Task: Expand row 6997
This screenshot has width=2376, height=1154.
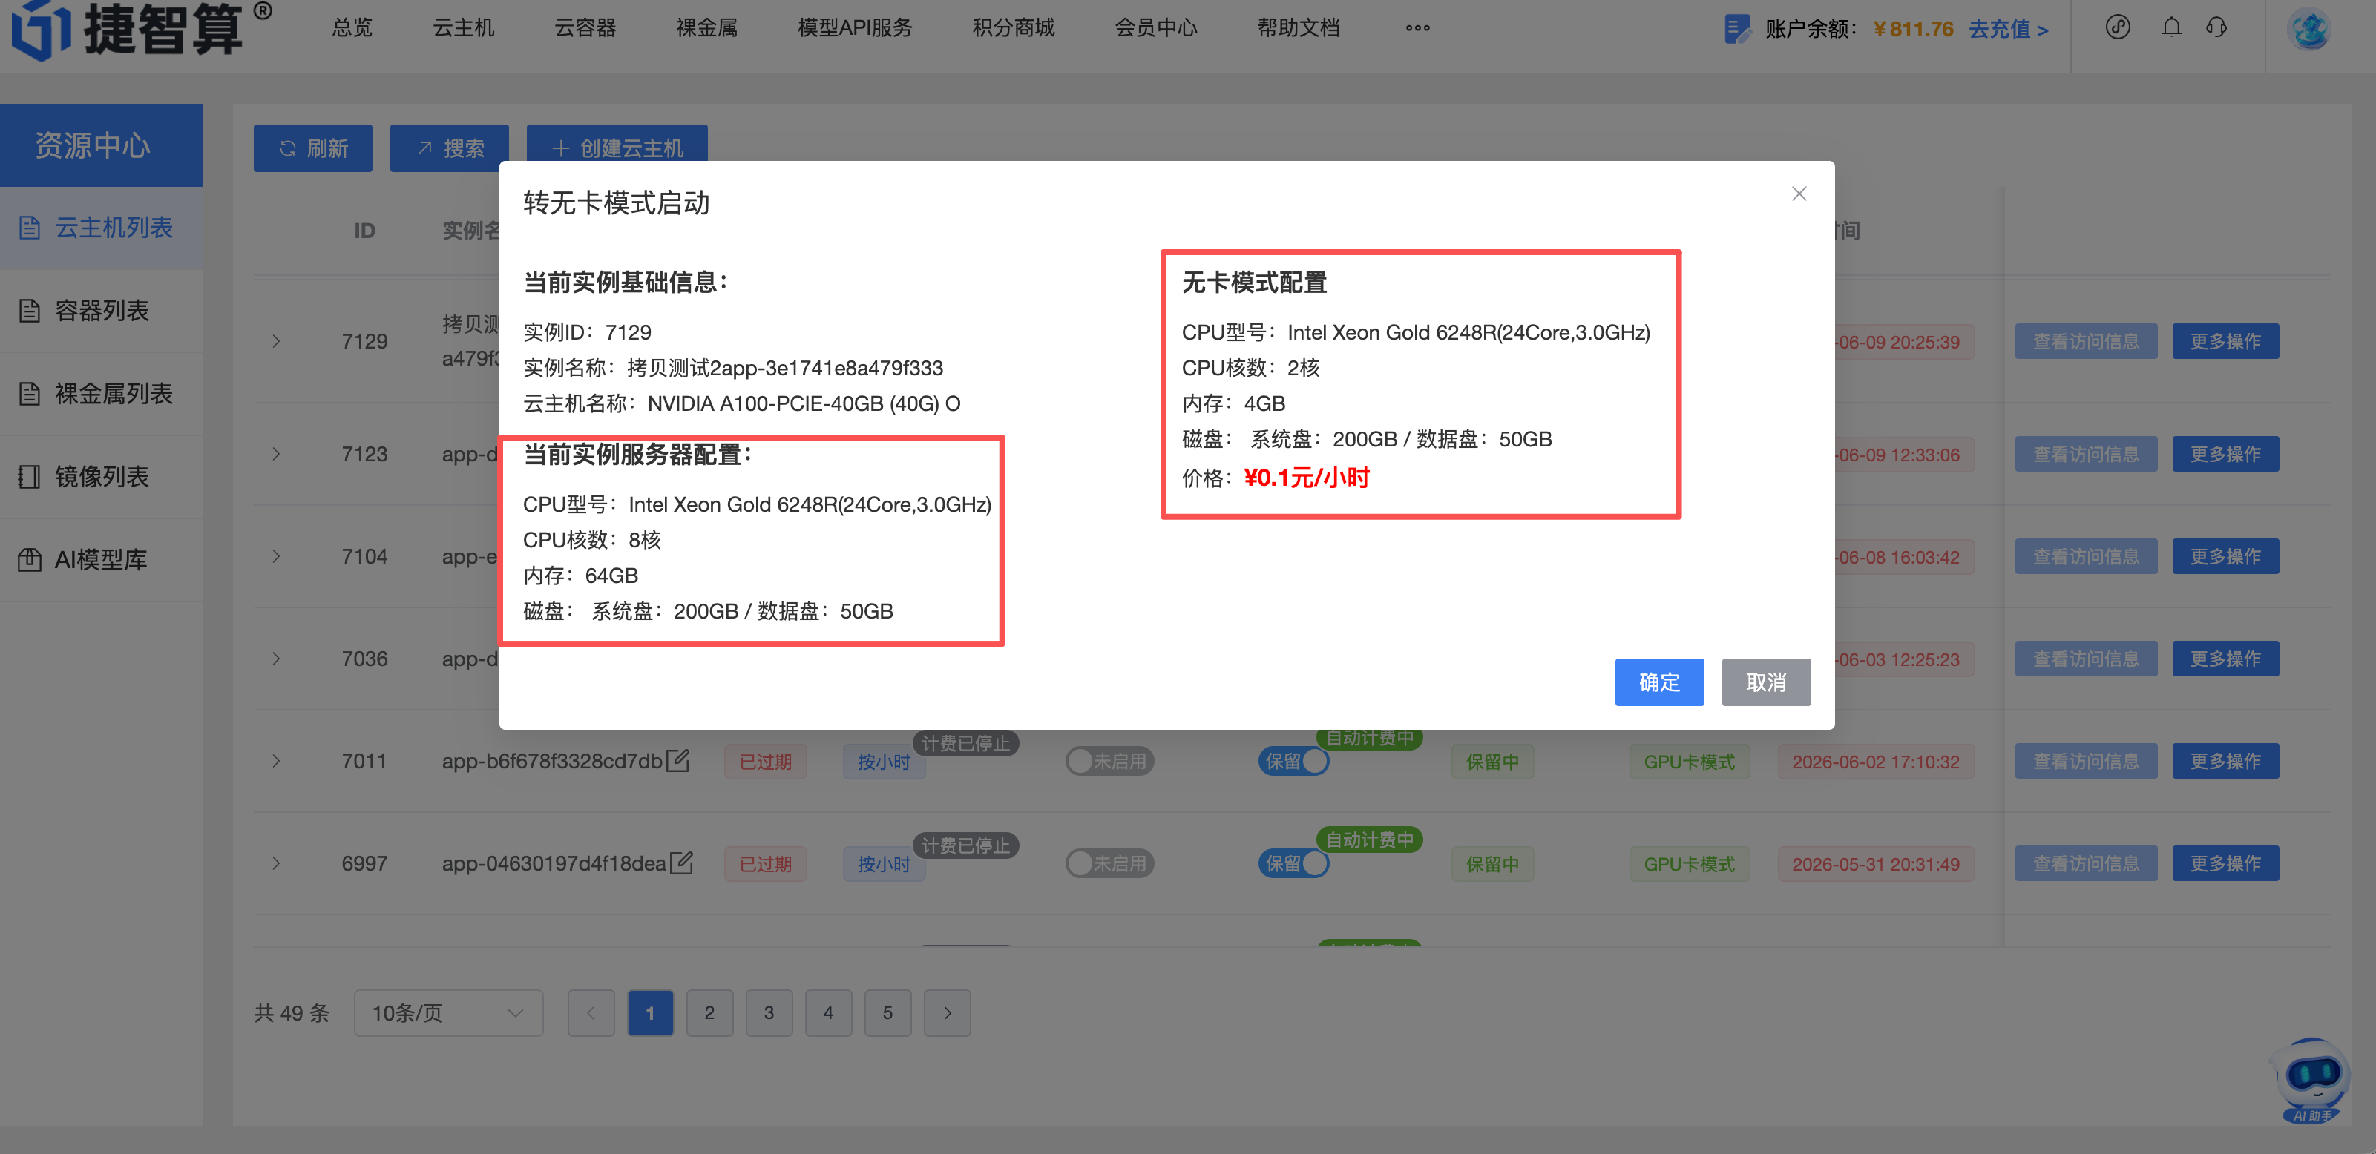Action: click(x=276, y=863)
